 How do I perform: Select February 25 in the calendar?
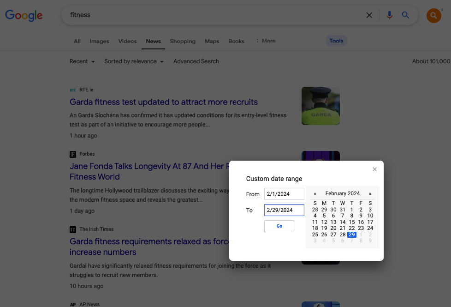pyautogui.click(x=315, y=235)
